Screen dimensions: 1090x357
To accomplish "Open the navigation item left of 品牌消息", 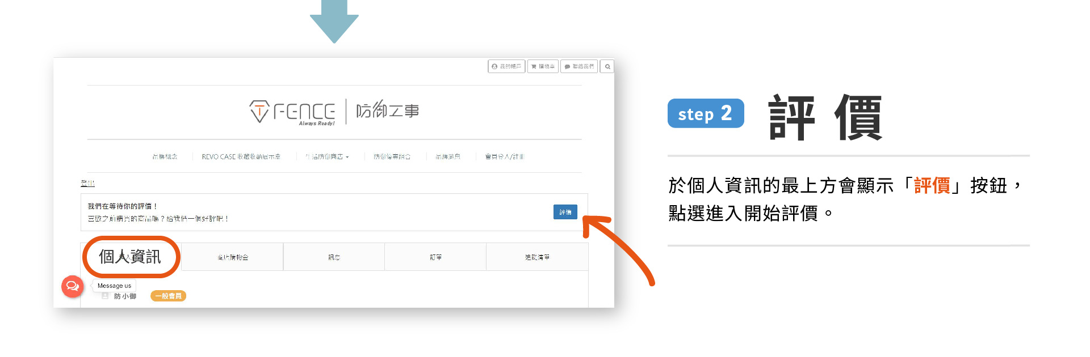I will tap(392, 156).
